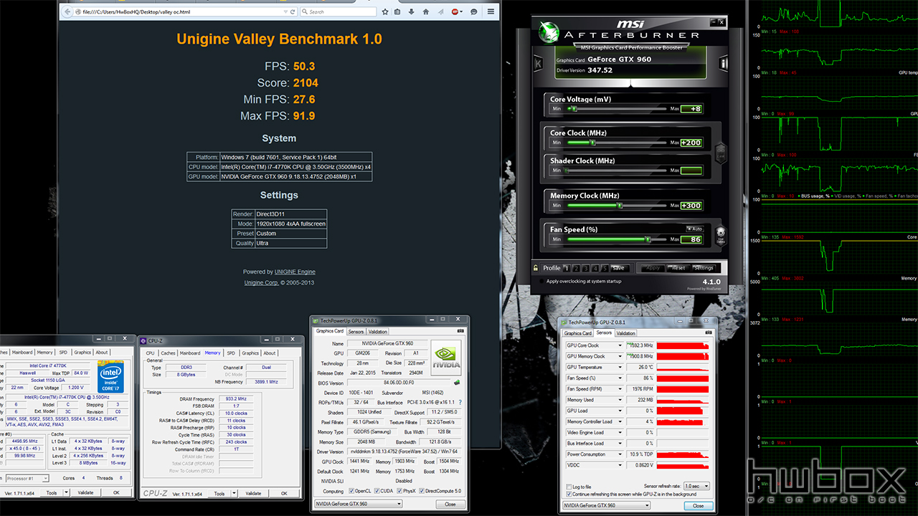Click the bus interface question mark
918x516 pixels.
click(x=460, y=403)
